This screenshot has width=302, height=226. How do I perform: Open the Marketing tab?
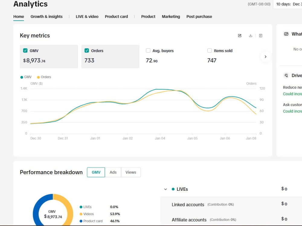[x=171, y=17]
